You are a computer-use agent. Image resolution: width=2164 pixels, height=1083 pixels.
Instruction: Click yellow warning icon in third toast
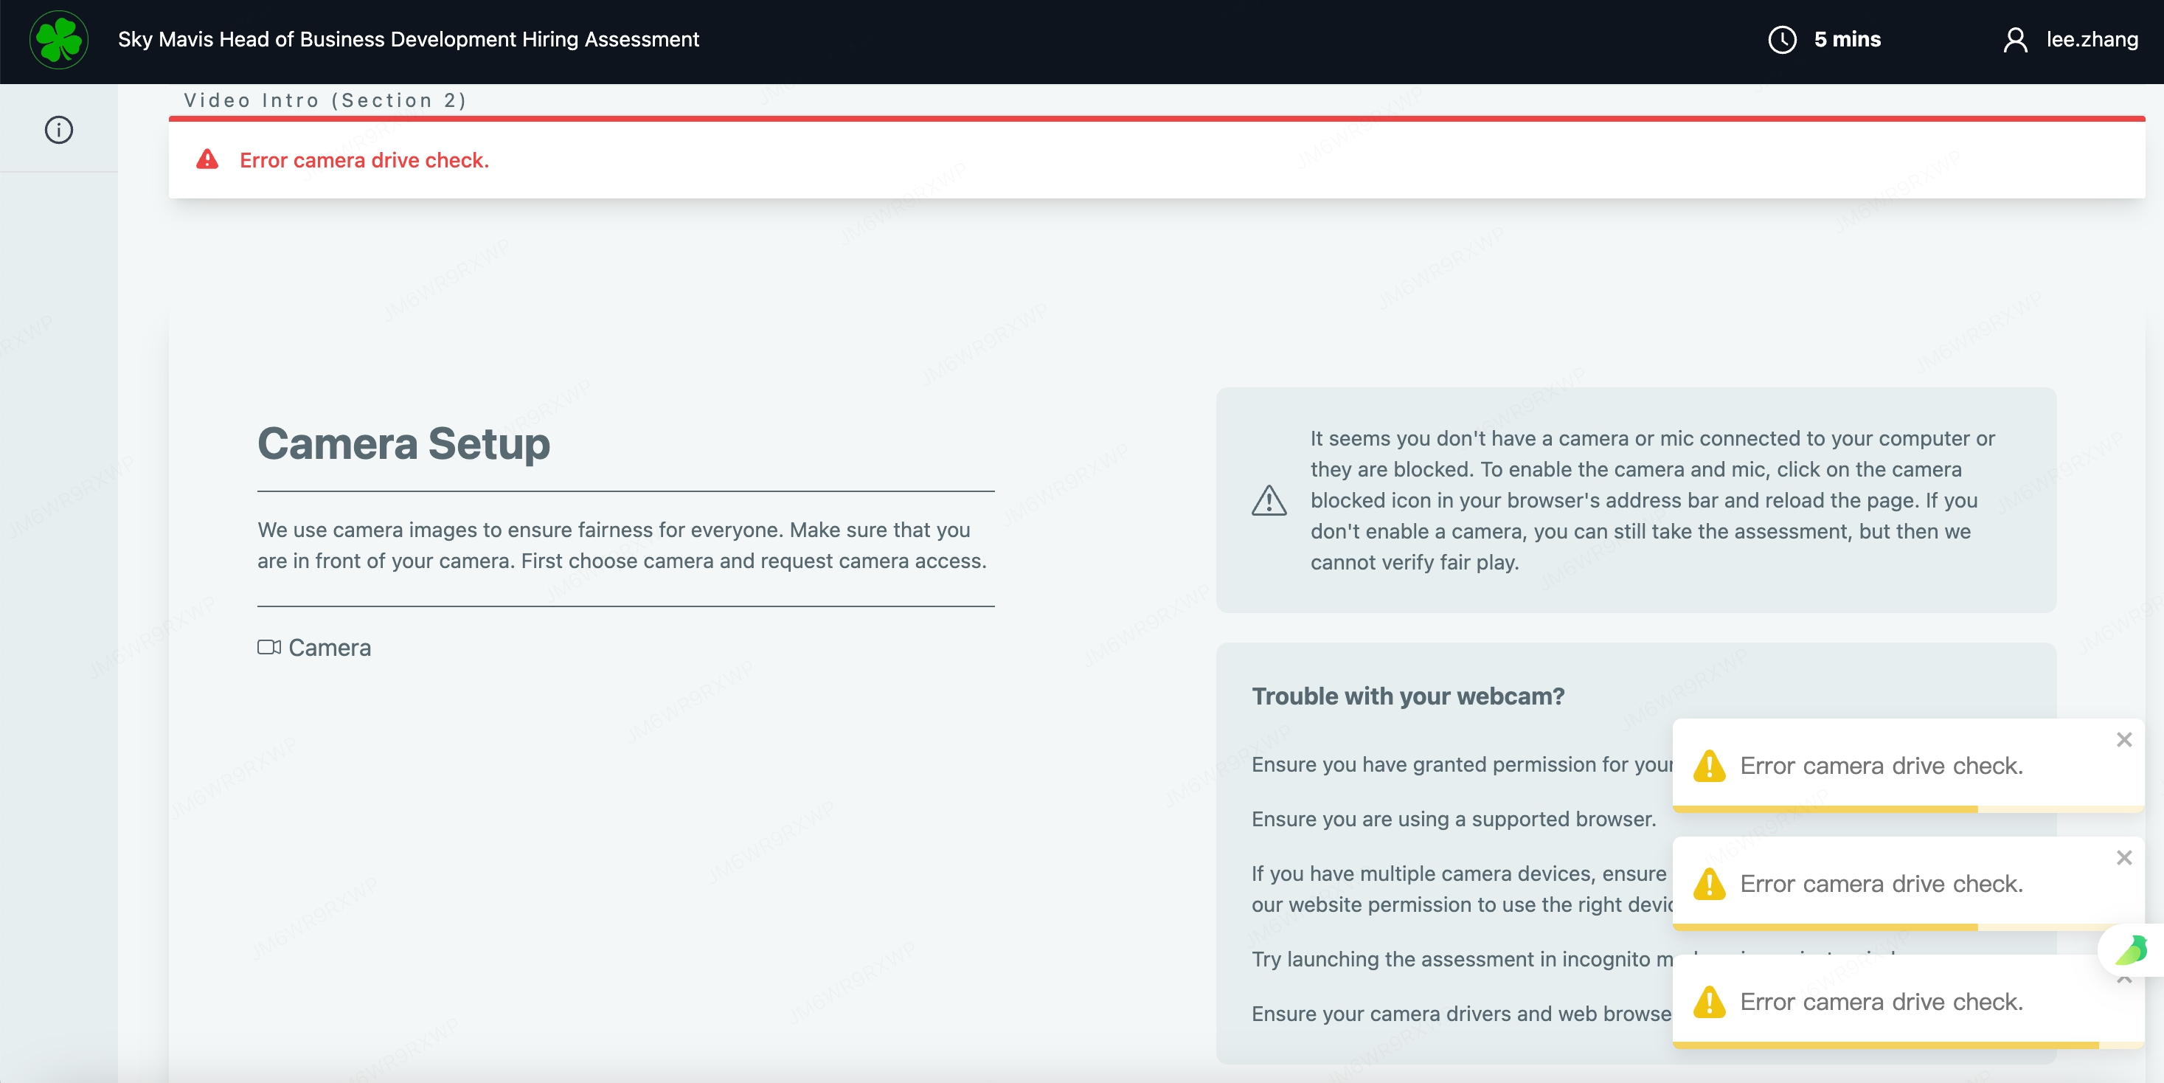1709,1002
